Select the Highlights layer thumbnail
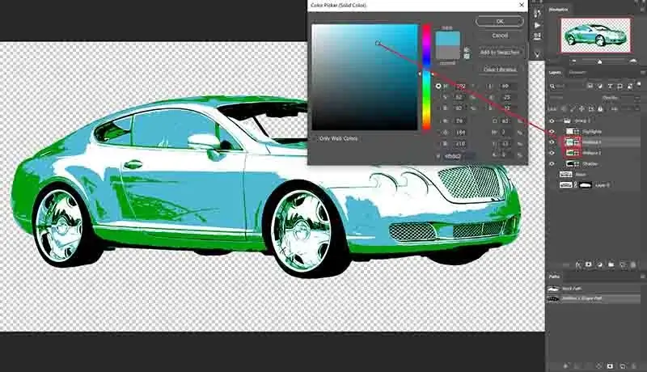The width and height of the screenshot is (647, 372). click(569, 132)
